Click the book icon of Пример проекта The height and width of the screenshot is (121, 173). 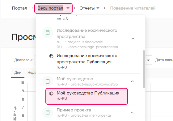[48, 112]
